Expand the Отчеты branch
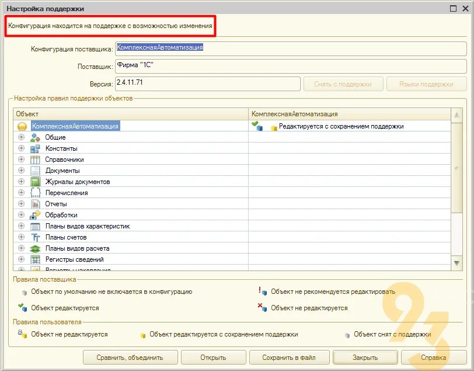474x371 pixels. coord(21,204)
